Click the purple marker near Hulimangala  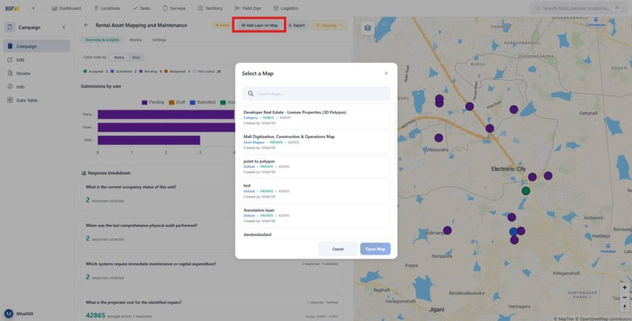click(447, 230)
